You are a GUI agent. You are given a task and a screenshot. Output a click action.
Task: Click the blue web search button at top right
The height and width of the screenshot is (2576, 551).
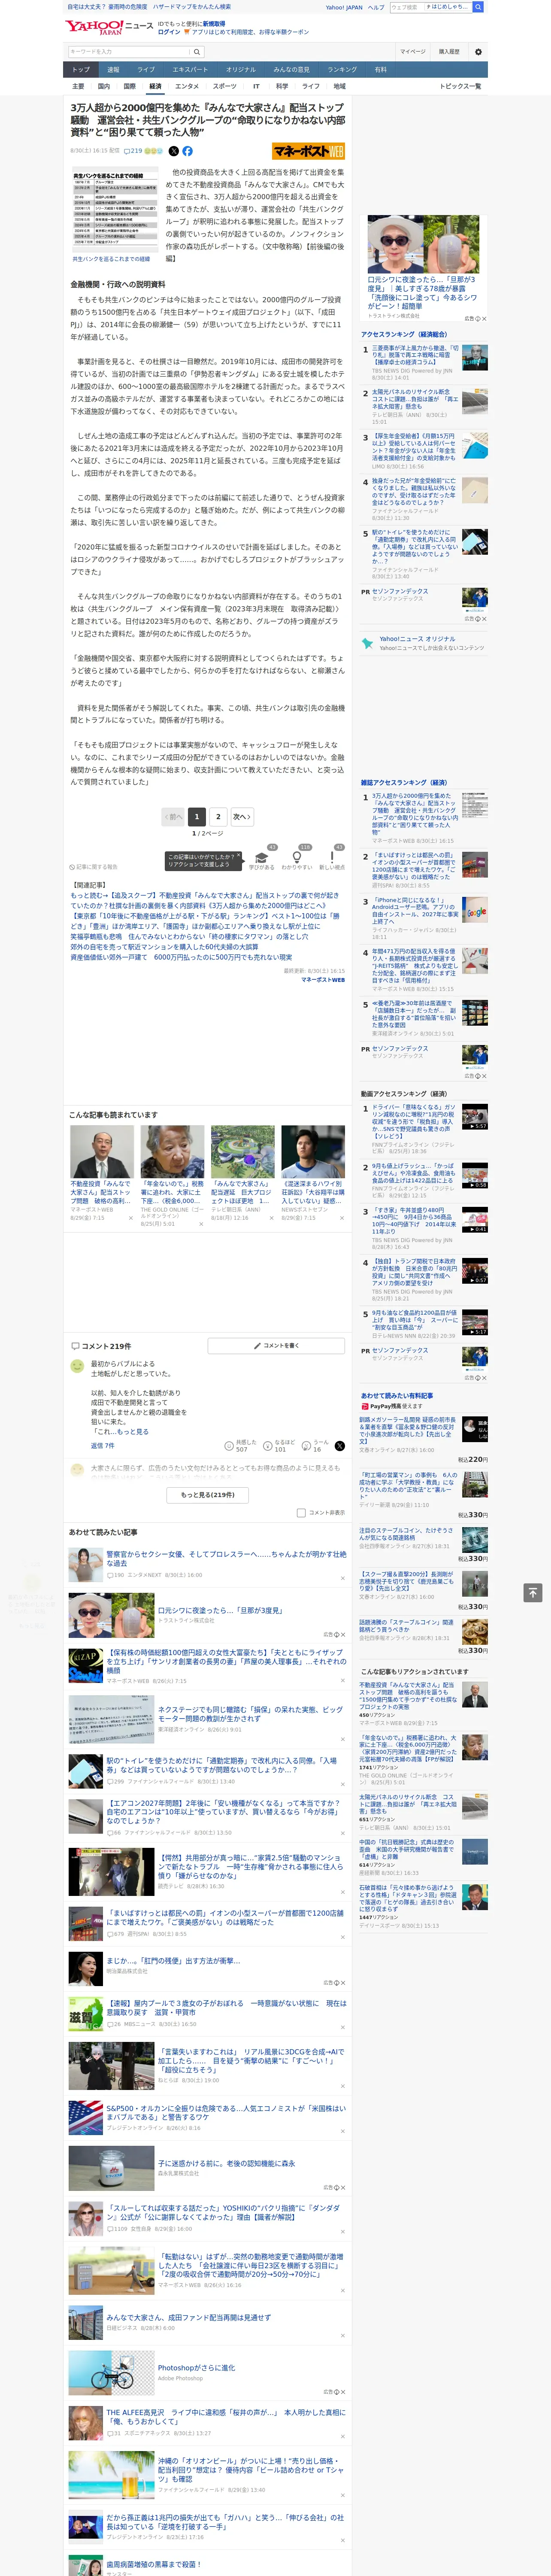(478, 7)
